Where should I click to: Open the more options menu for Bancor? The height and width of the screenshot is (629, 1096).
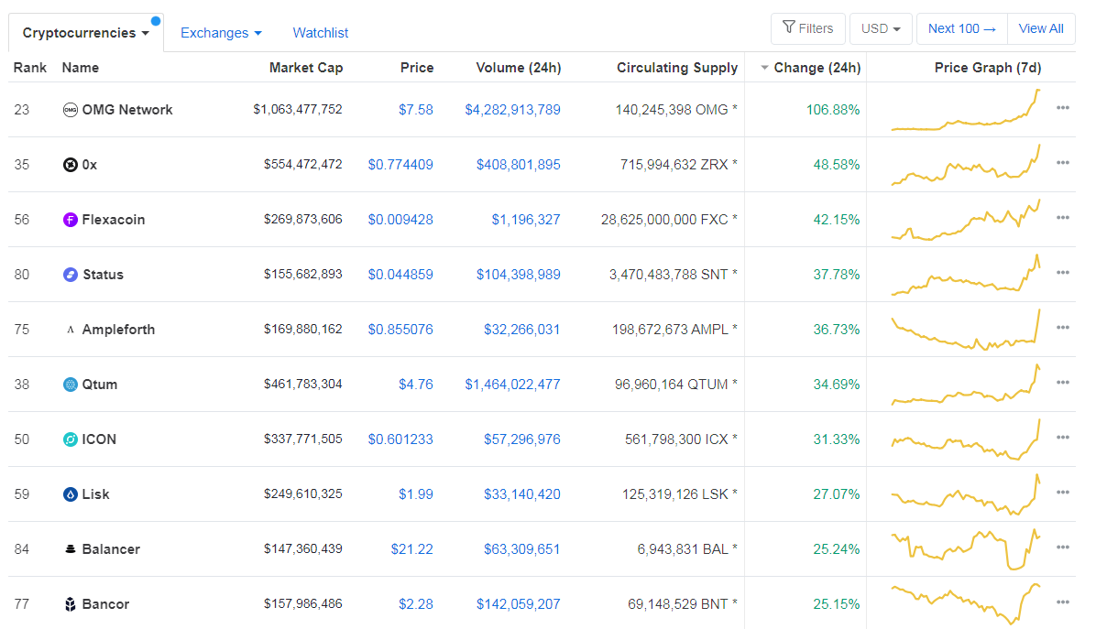(x=1062, y=602)
